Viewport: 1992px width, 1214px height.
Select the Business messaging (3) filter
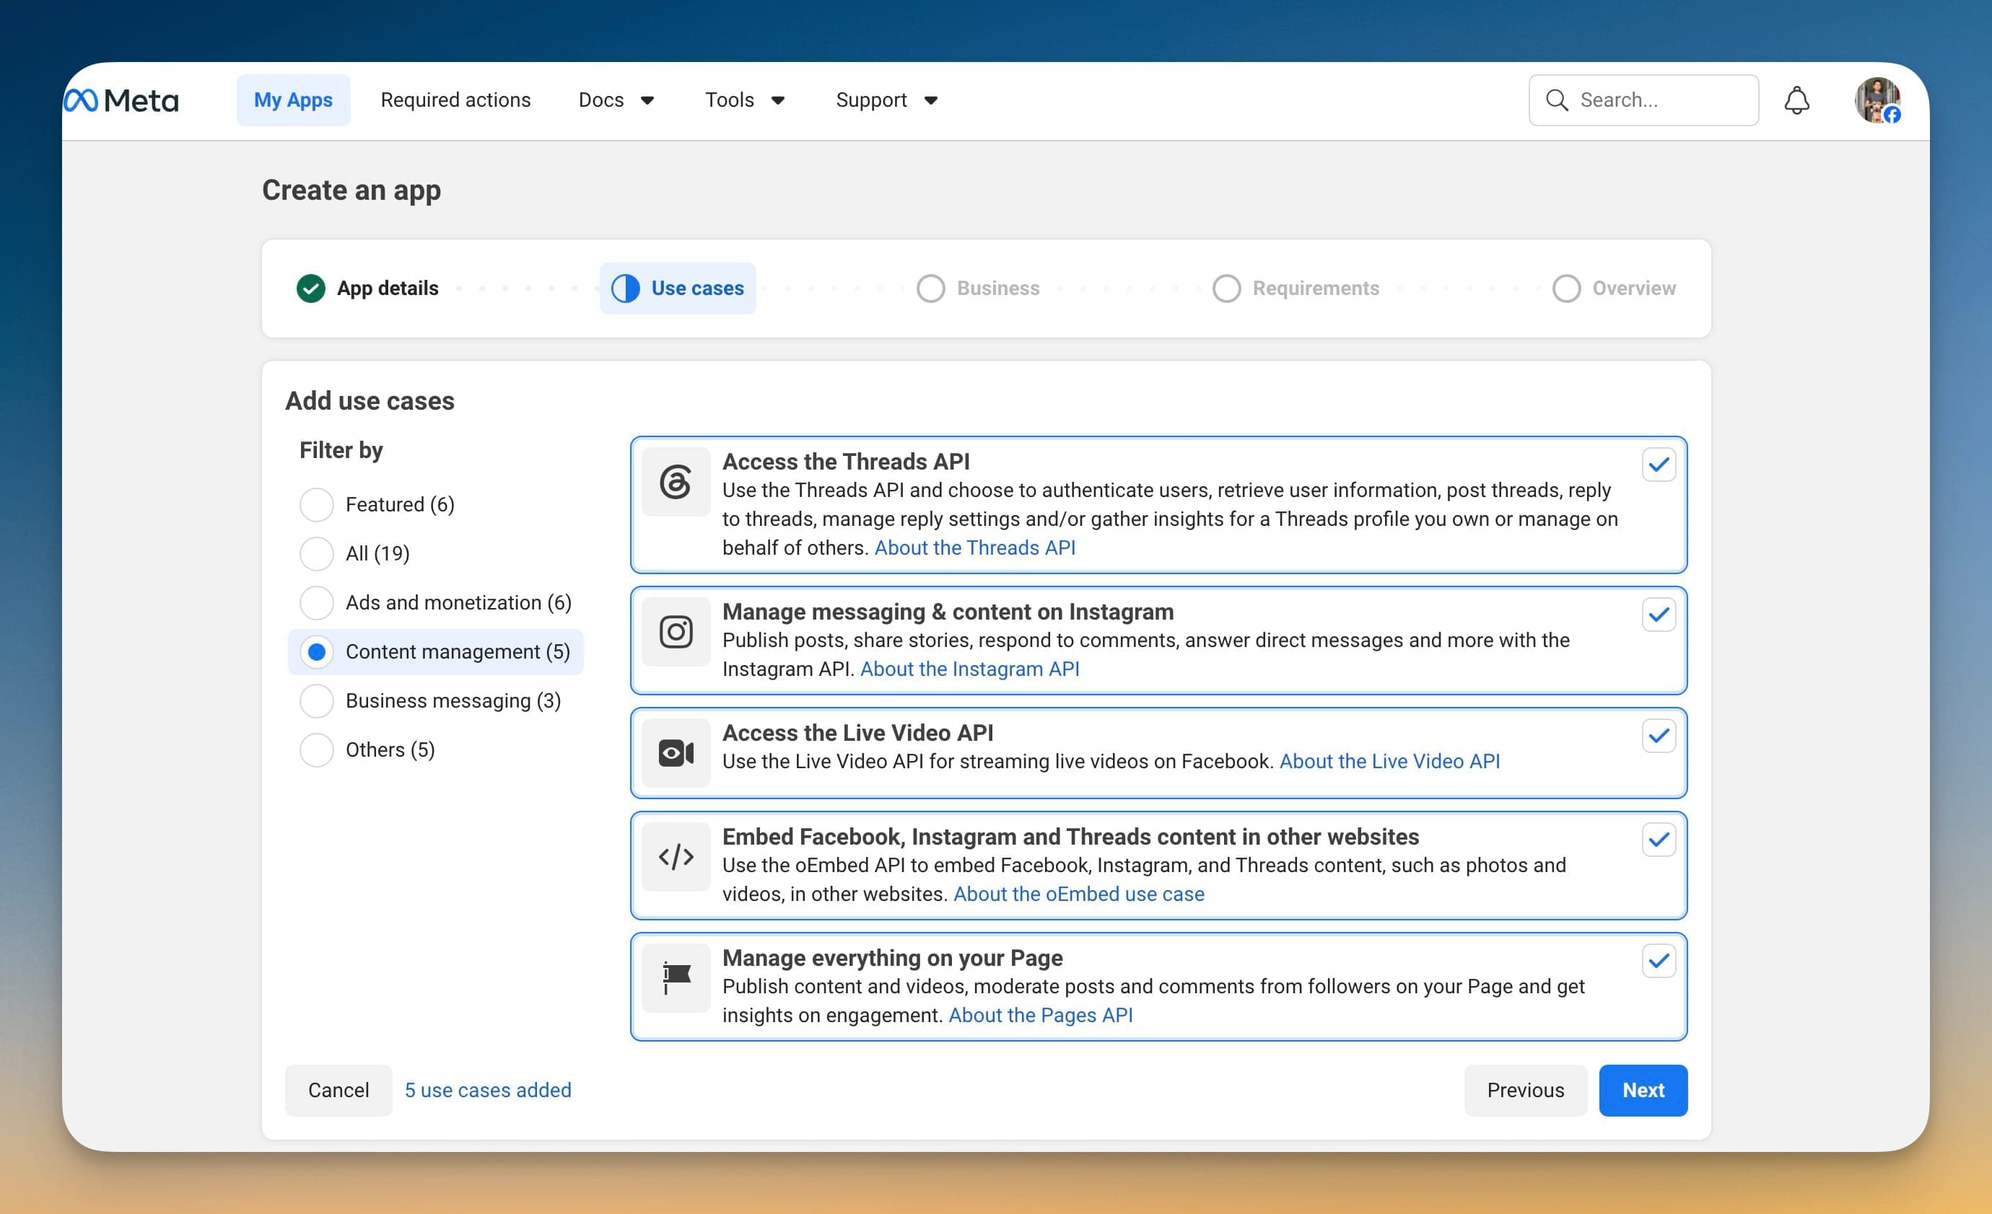316,701
